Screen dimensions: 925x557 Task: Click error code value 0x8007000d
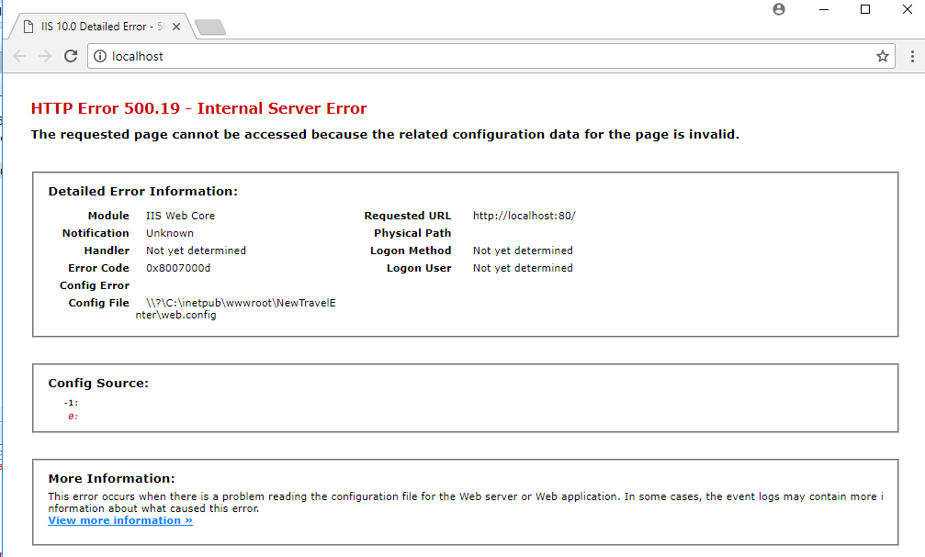tap(178, 268)
